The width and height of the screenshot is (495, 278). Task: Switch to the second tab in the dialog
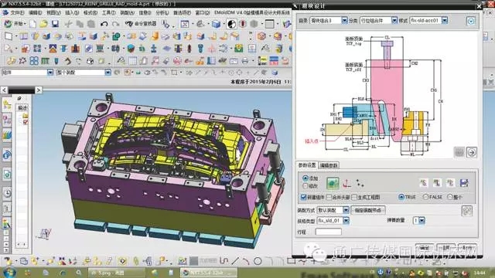[329, 165]
